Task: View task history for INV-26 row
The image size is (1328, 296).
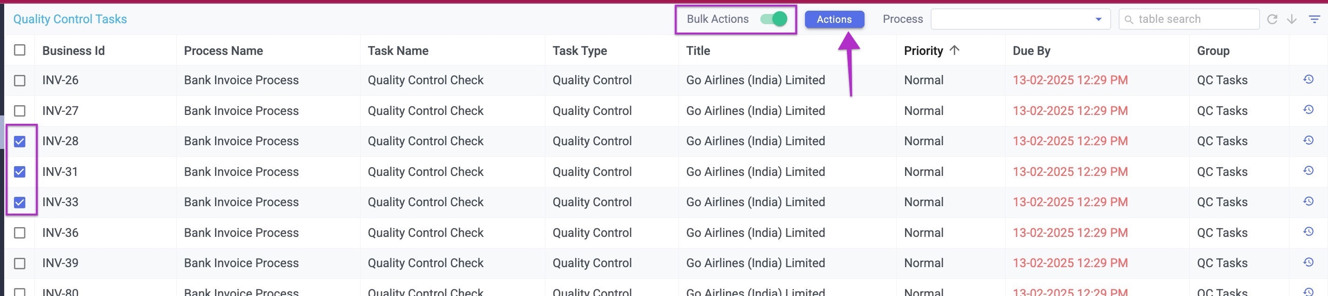Action: click(x=1308, y=80)
